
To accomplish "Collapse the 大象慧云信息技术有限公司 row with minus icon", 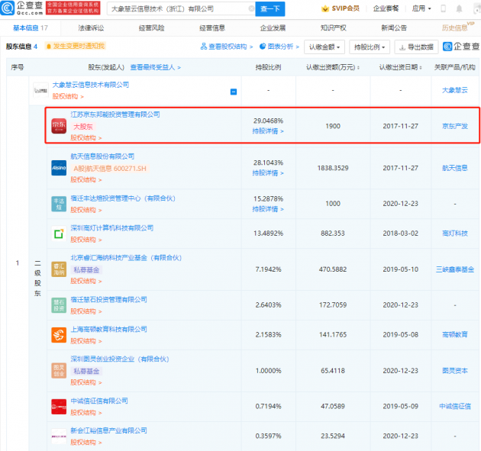I will [234, 92].
